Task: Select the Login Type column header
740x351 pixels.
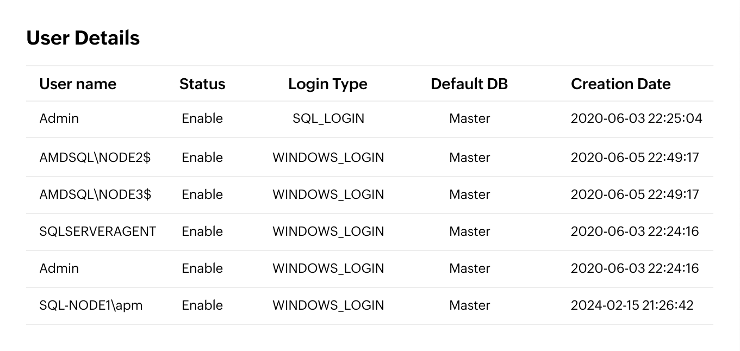Action: pyautogui.click(x=328, y=84)
